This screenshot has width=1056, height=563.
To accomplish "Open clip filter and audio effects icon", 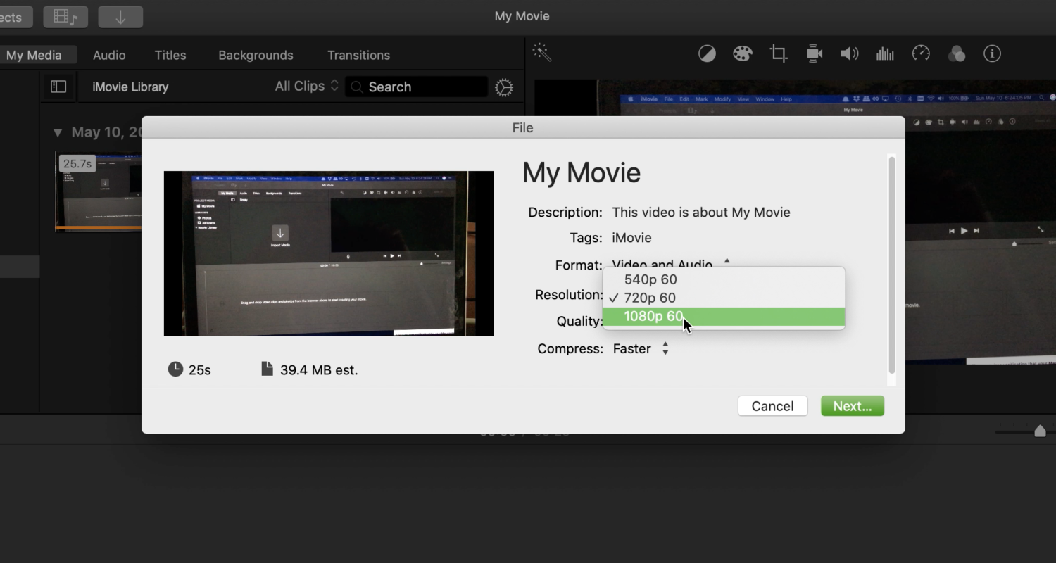I will click(x=957, y=53).
